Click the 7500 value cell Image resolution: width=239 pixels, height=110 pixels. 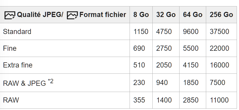[x=217, y=83]
